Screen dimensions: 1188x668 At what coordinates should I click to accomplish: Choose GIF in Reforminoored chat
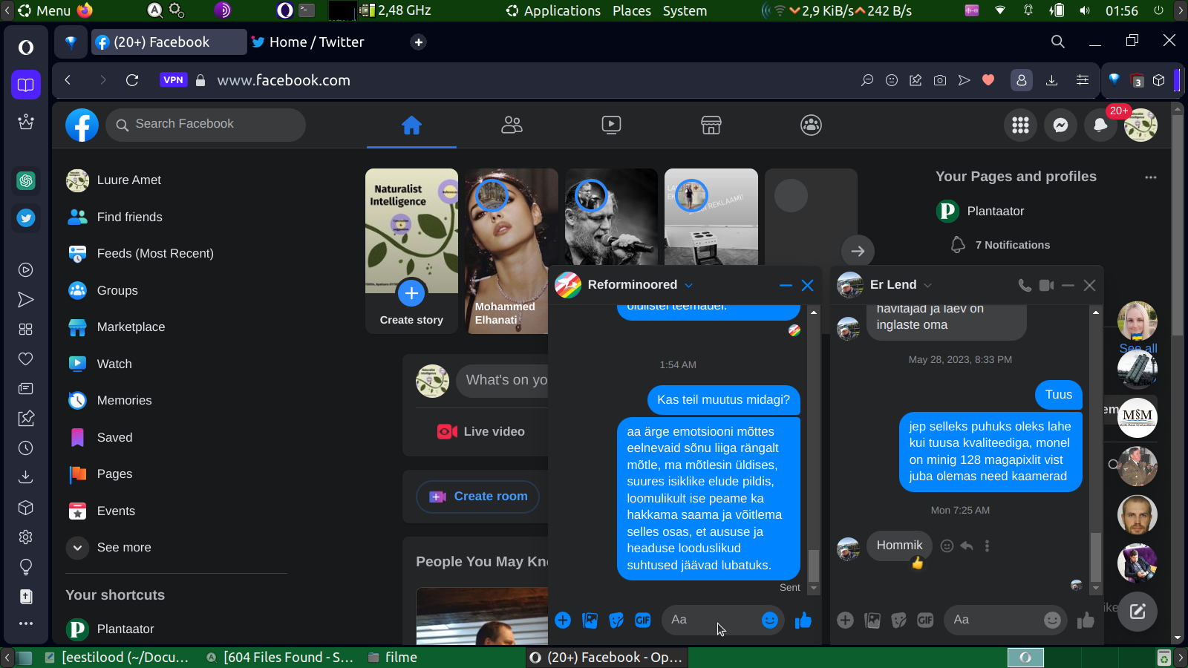(643, 620)
